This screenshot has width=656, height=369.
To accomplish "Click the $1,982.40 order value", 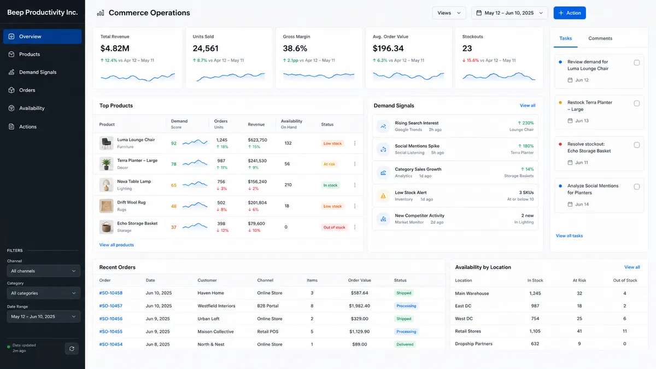I will [x=359, y=306].
